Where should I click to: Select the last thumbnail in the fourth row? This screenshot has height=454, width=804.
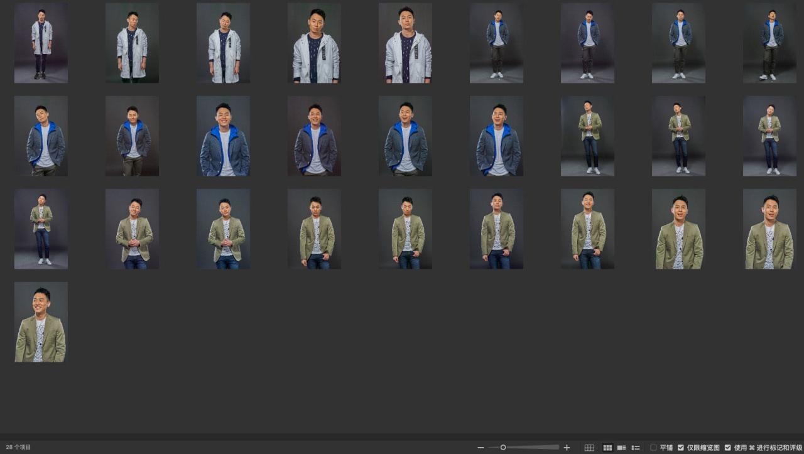coord(41,322)
